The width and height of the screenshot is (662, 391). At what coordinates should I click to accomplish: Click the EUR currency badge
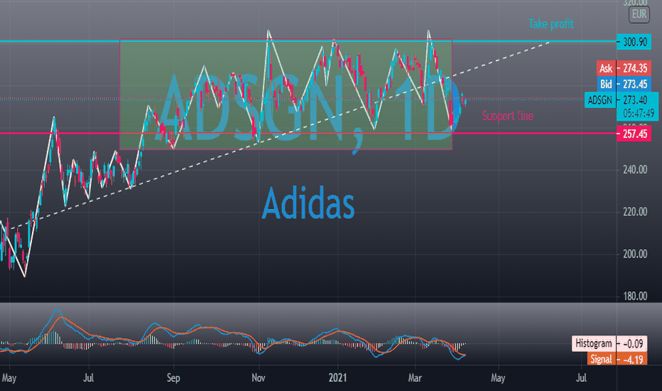click(x=639, y=14)
